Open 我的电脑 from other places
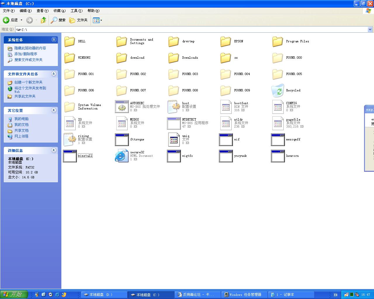 pyautogui.click(x=21, y=119)
